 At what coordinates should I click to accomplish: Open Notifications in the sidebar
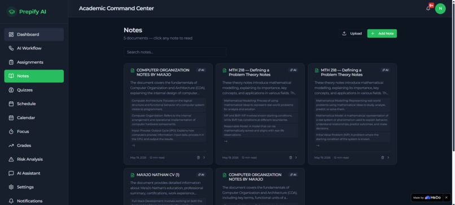(34, 201)
